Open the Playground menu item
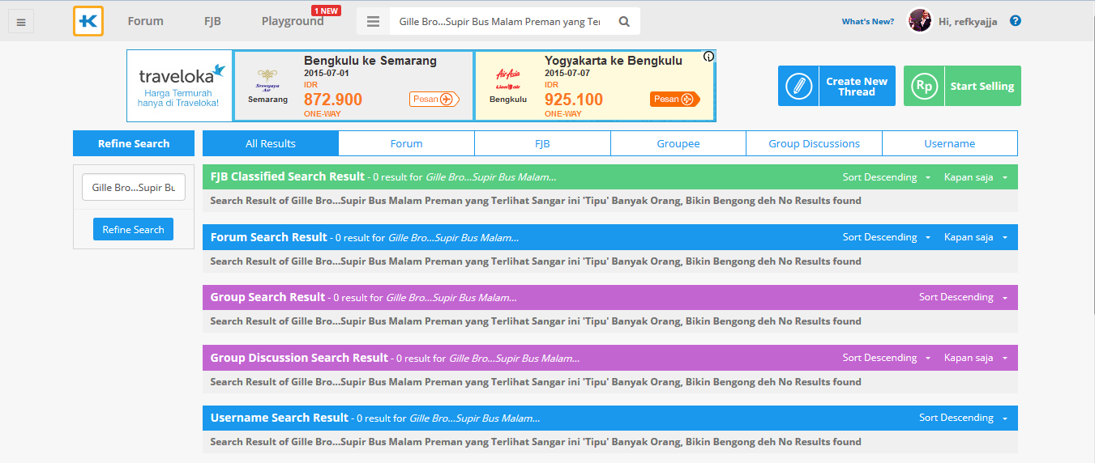 293,22
